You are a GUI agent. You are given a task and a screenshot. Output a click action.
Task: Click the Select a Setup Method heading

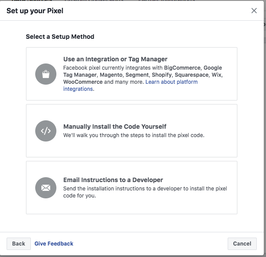(60, 37)
